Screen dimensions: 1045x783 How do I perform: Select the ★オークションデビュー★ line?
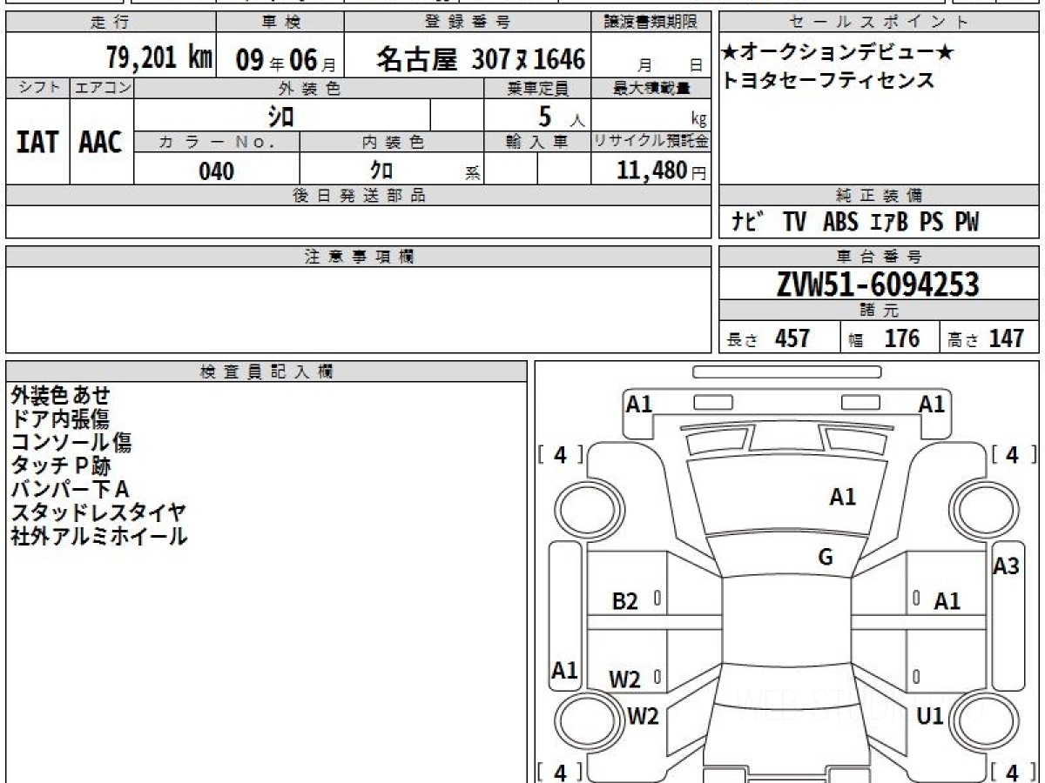(837, 53)
